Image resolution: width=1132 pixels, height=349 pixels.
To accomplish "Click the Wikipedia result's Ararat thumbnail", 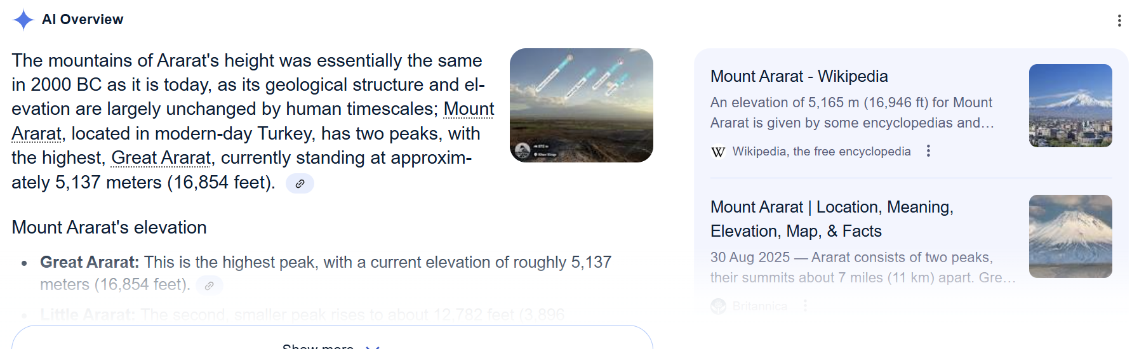I will [x=1070, y=105].
